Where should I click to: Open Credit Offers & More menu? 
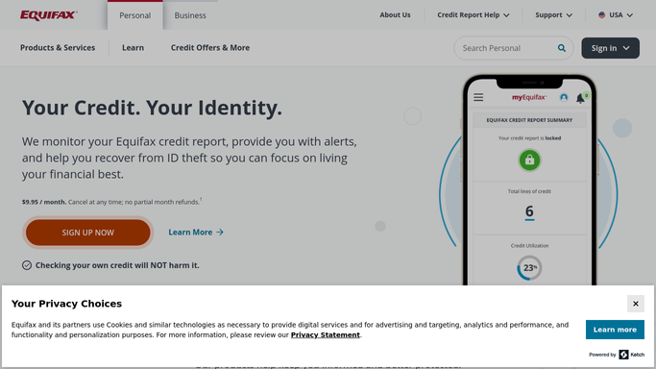click(210, 48)
